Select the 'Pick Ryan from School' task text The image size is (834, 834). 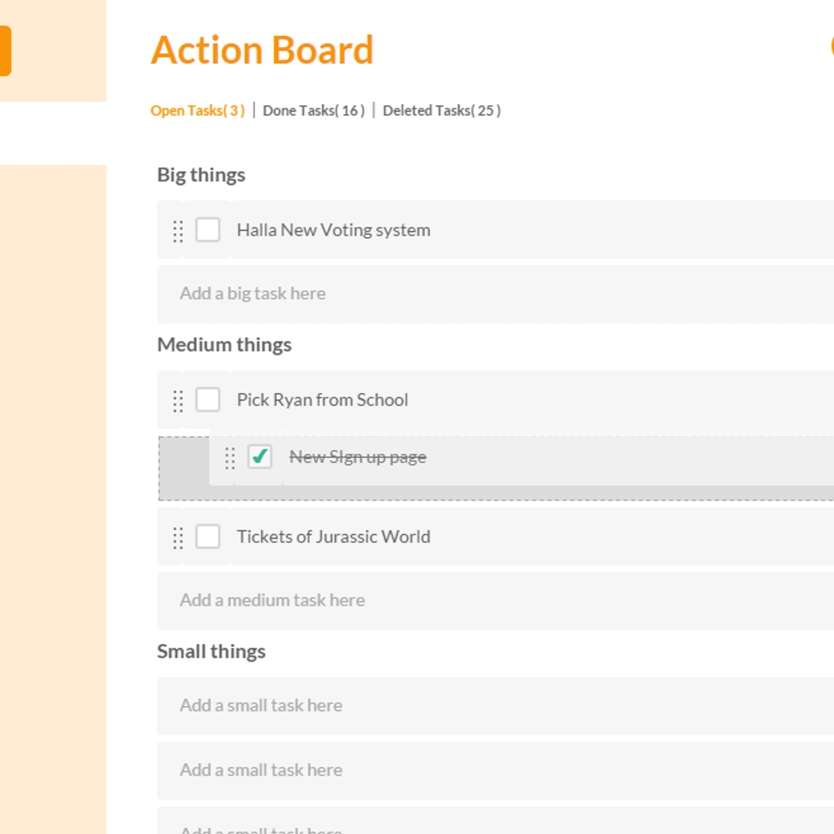pyautogui.click(x=322, y=400)
